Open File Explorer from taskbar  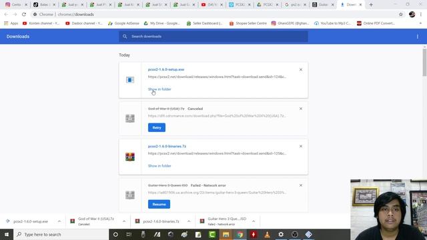pos(226,234)
